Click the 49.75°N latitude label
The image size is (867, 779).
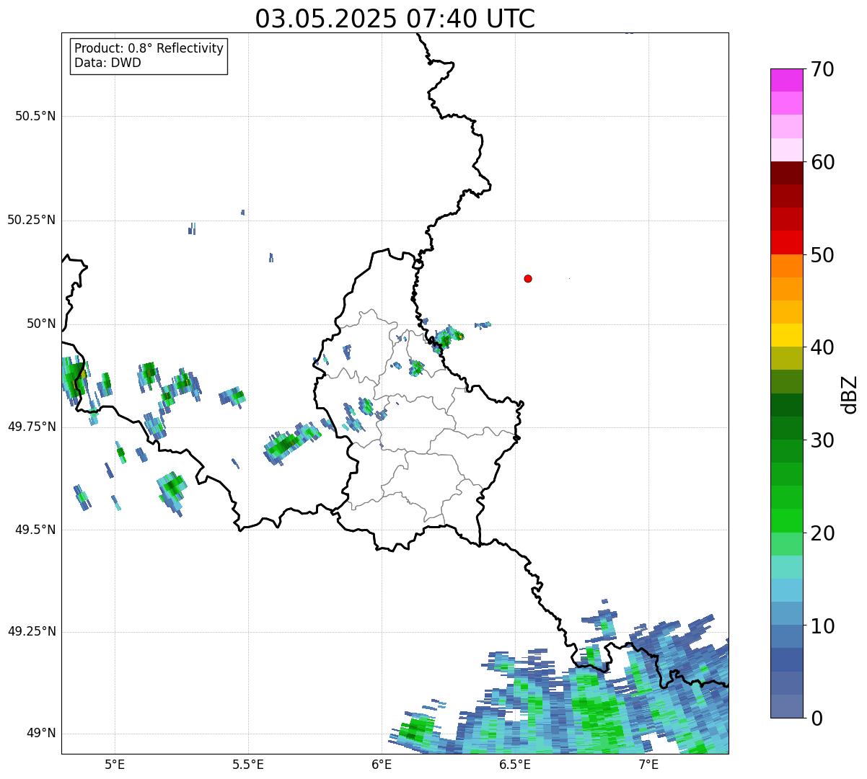tap(32, 427)
